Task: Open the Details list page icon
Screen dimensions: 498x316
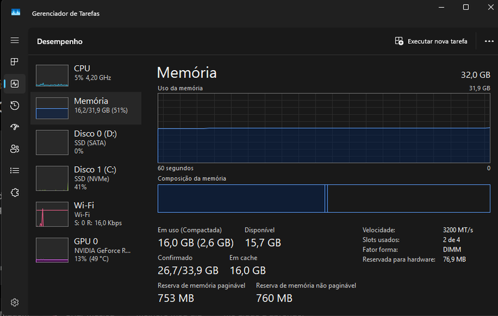Action: tap(15, 171)
